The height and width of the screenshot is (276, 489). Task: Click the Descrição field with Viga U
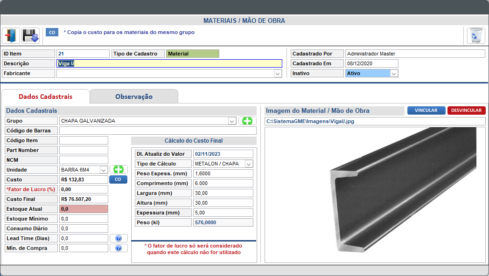click(x=169, y=63)
